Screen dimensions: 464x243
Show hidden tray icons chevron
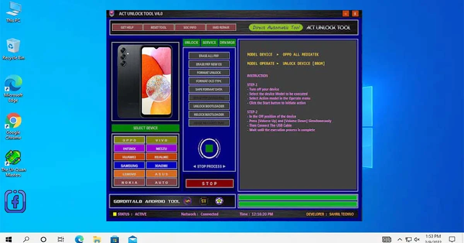click(x=400, y=240)
